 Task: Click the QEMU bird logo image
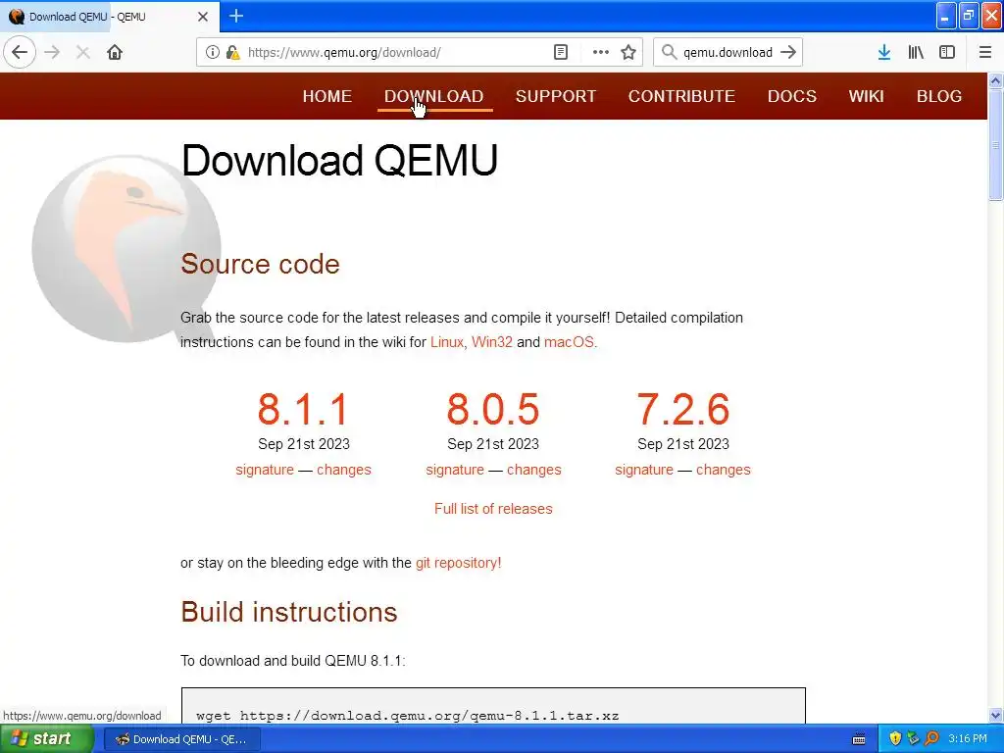point(125,250)
